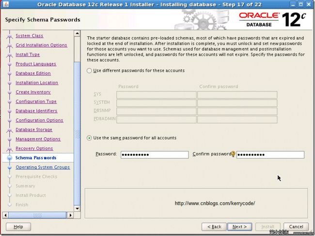Click the 'Specify Schema Passwords' heading
Viewport: 315px width, 236px height.
pyautogui.click(x=43, y=20)
